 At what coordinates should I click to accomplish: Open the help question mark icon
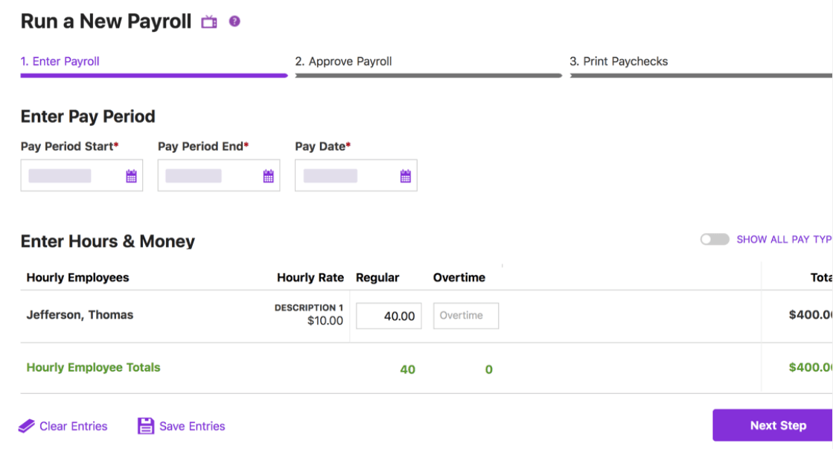[234, 22]
